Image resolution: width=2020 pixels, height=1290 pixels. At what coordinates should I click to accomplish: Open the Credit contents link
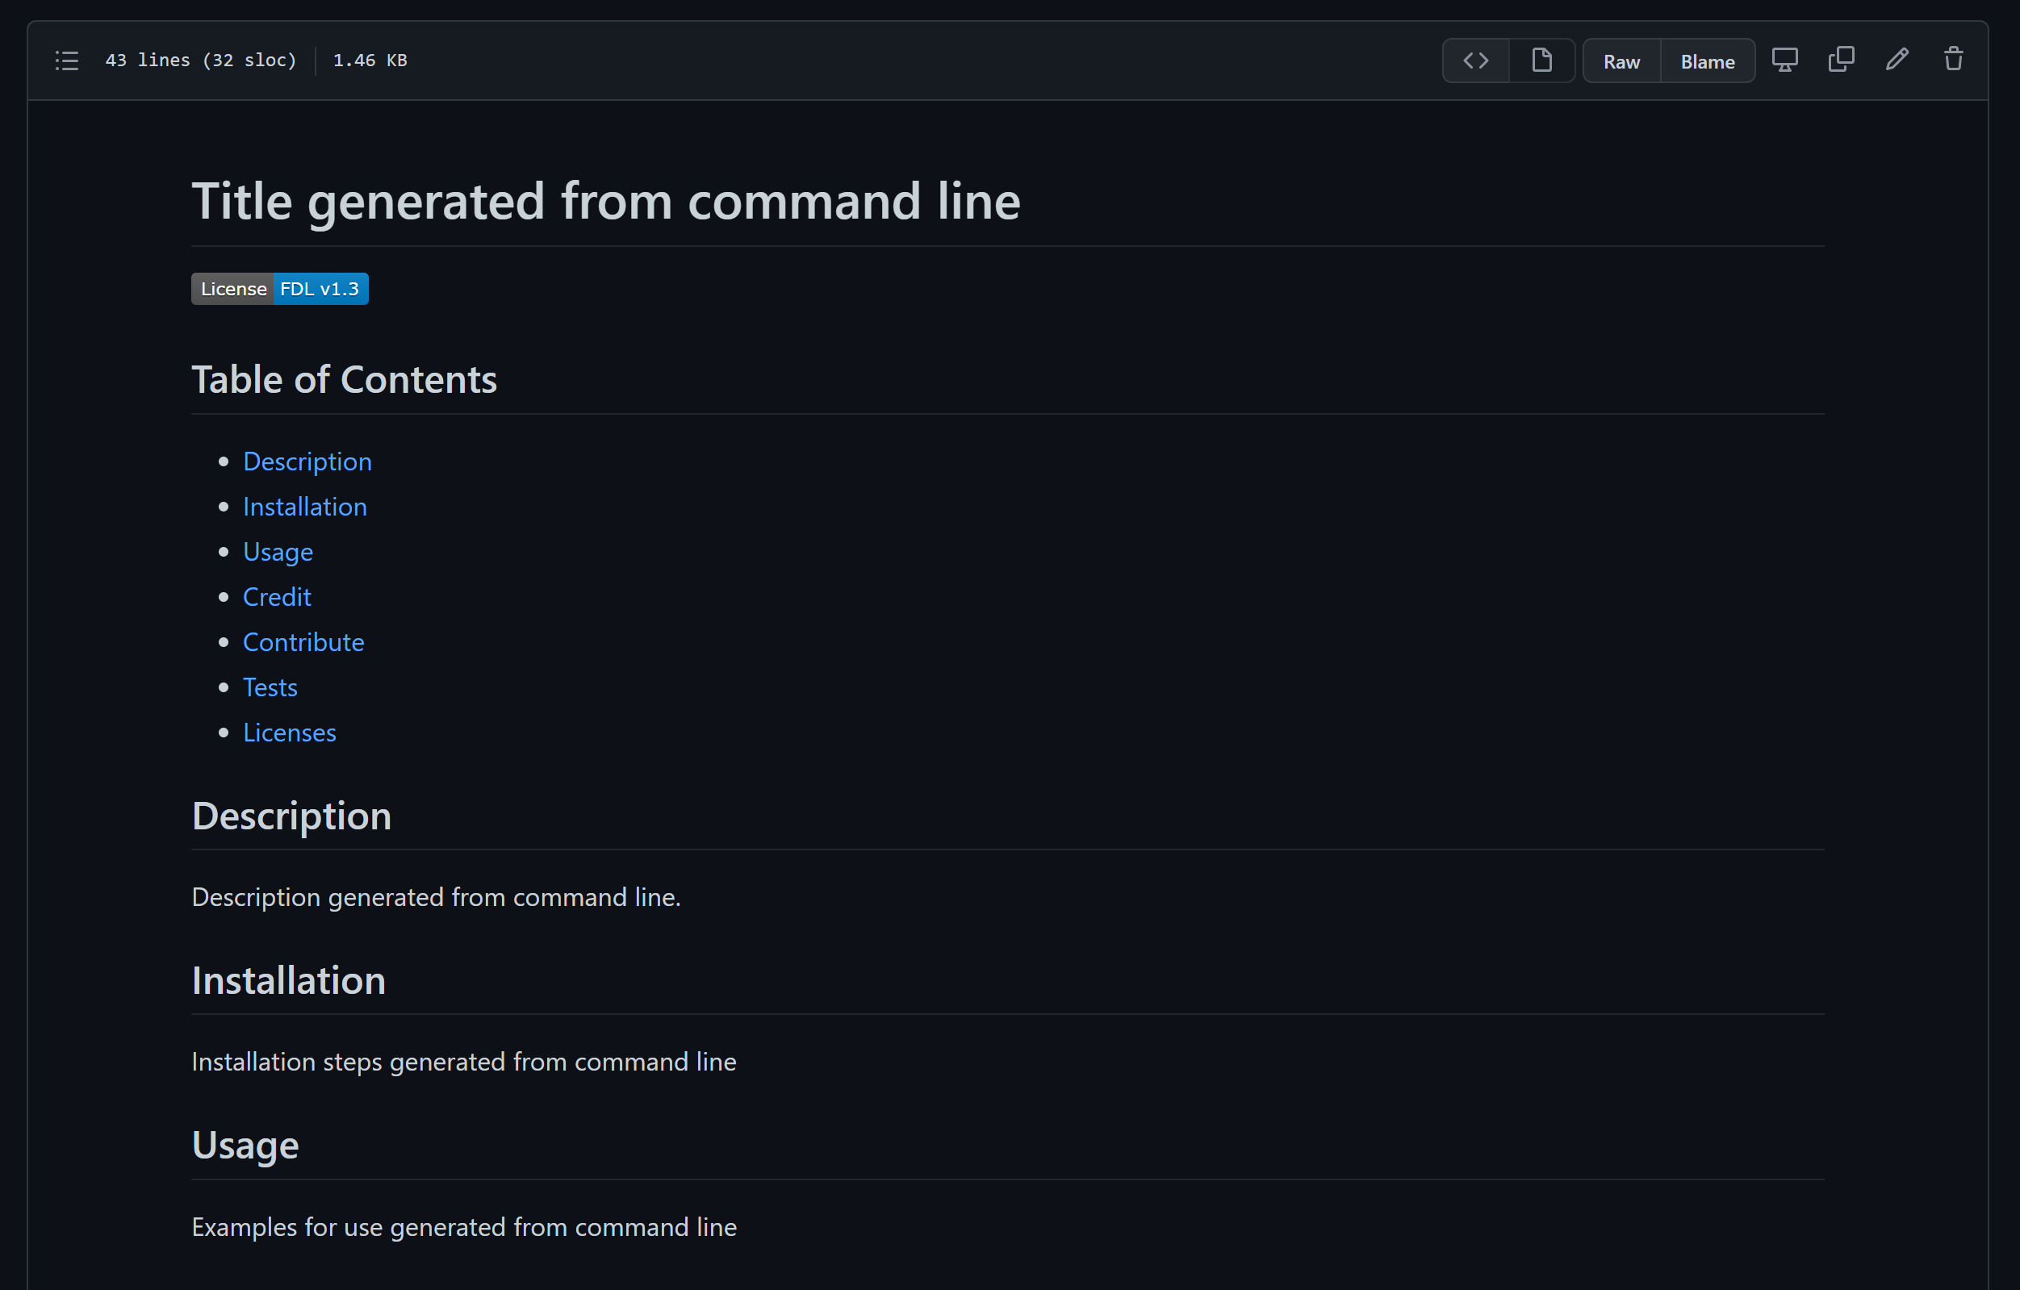pos(277,597)
